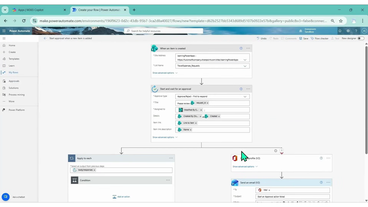Open the browser tab list dropdown
This screenshot has width=368, height=207.
click(5, 10)
